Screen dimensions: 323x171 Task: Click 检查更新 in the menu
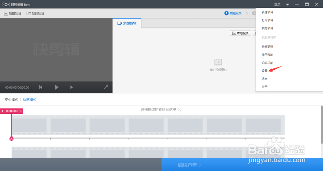(x=267, y=47)
